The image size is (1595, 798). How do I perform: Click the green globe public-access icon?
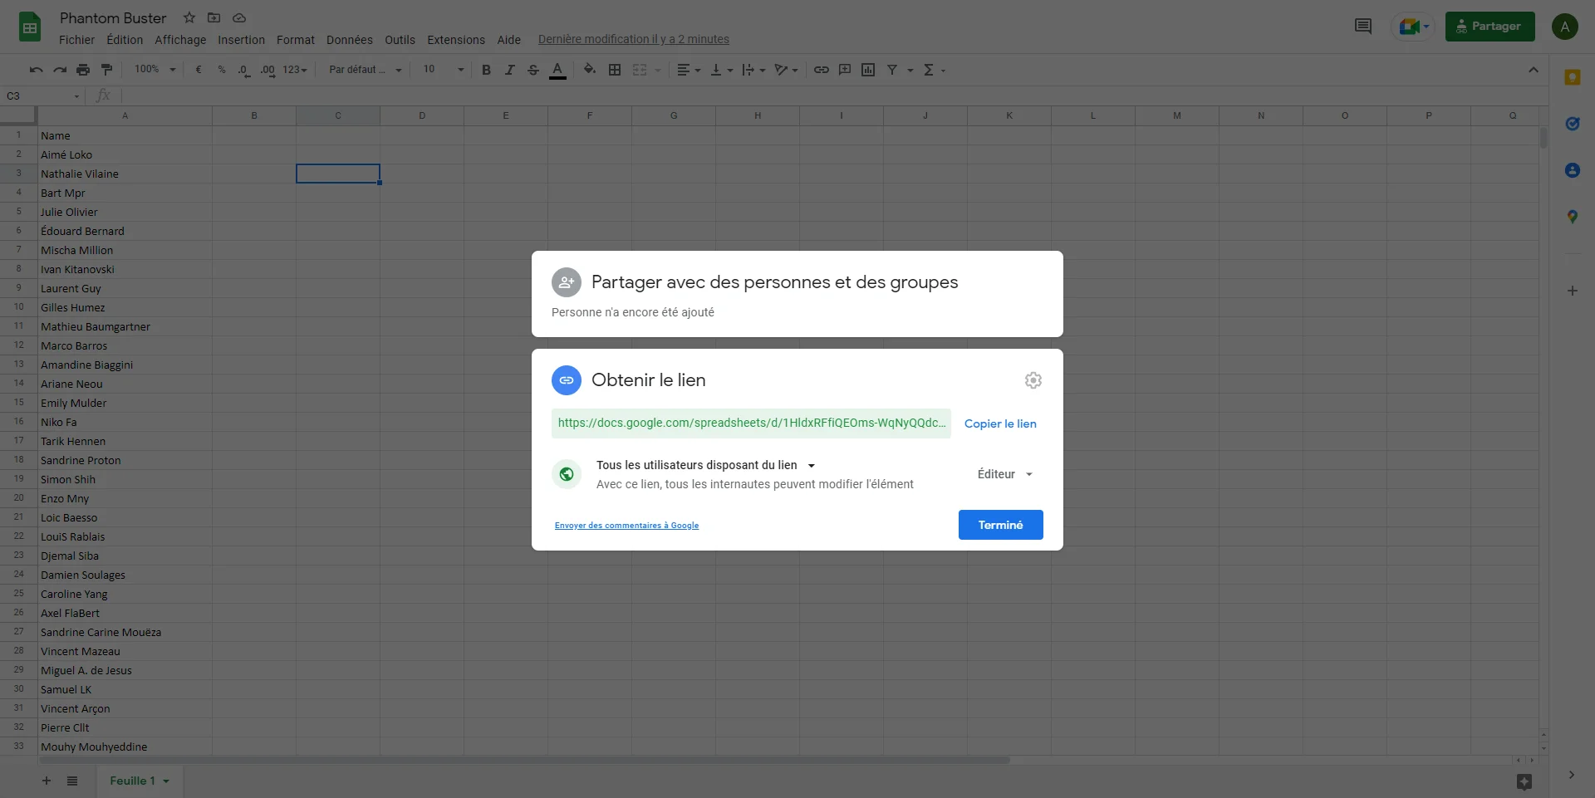pyautogui.click(x=567, y=474)
